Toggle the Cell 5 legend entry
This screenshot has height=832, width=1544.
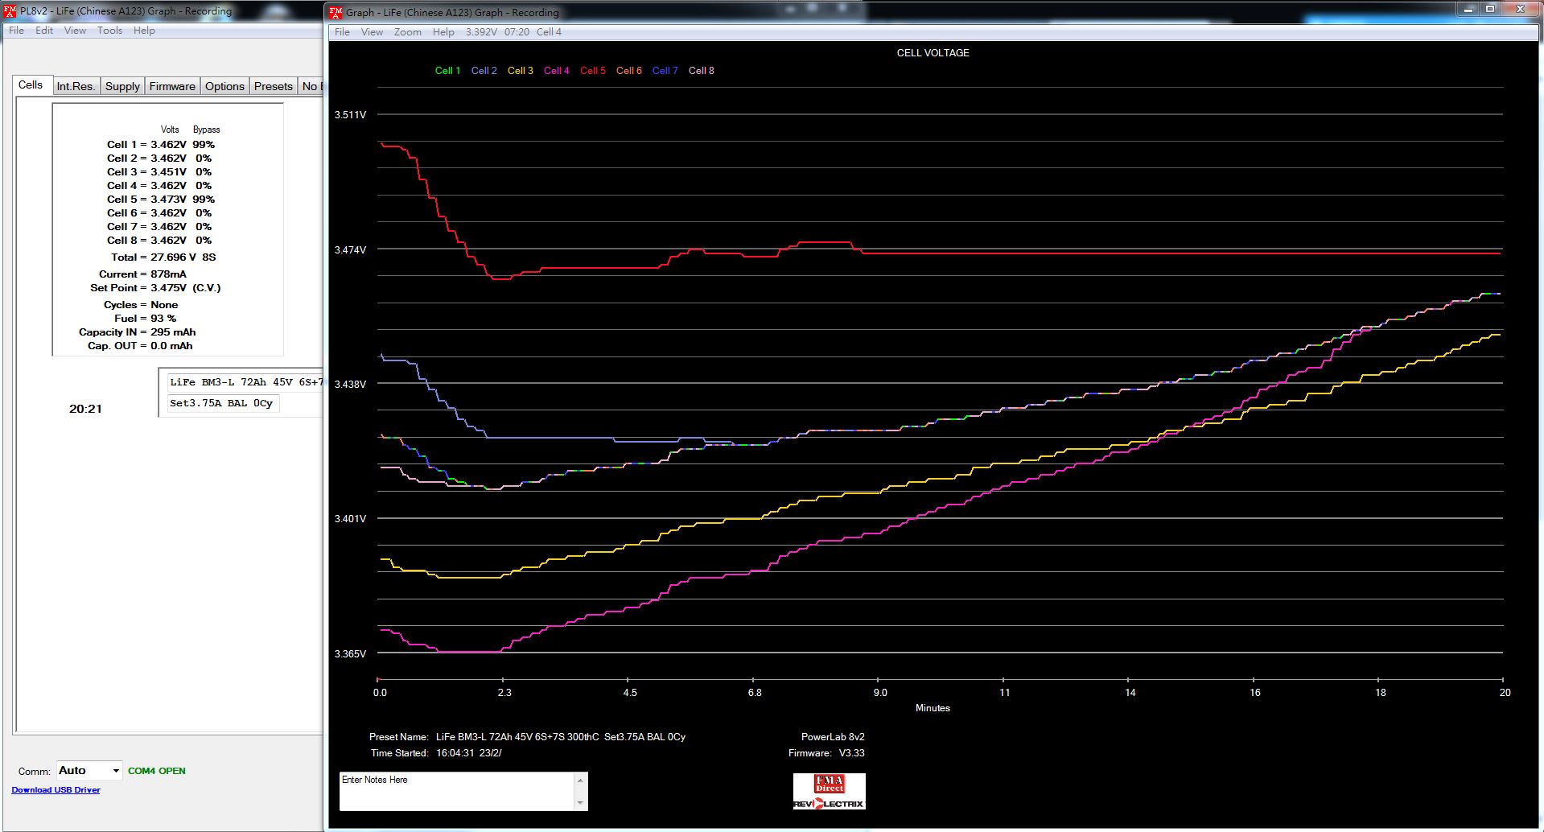[x=593, y=71]
